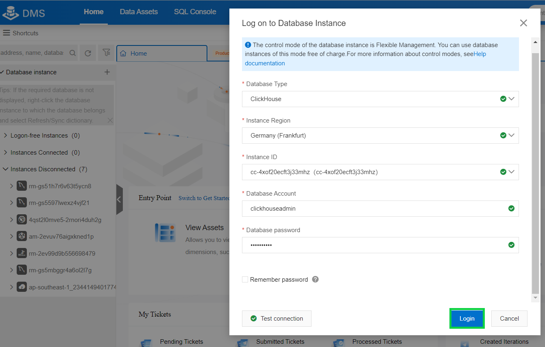This screenshot has height=347, width=545.
Task: Expand the am-2evuv76aigxkned1p tree node
Action: (x=11, y=237)
